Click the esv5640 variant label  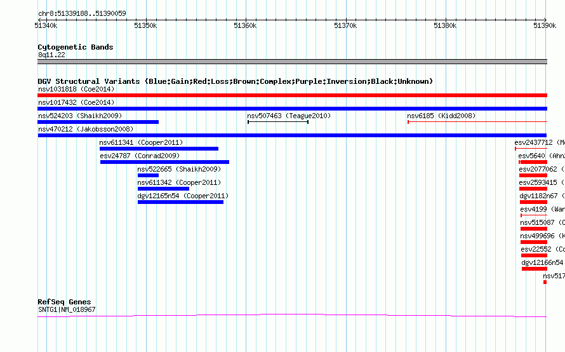(x=542, y=156)
